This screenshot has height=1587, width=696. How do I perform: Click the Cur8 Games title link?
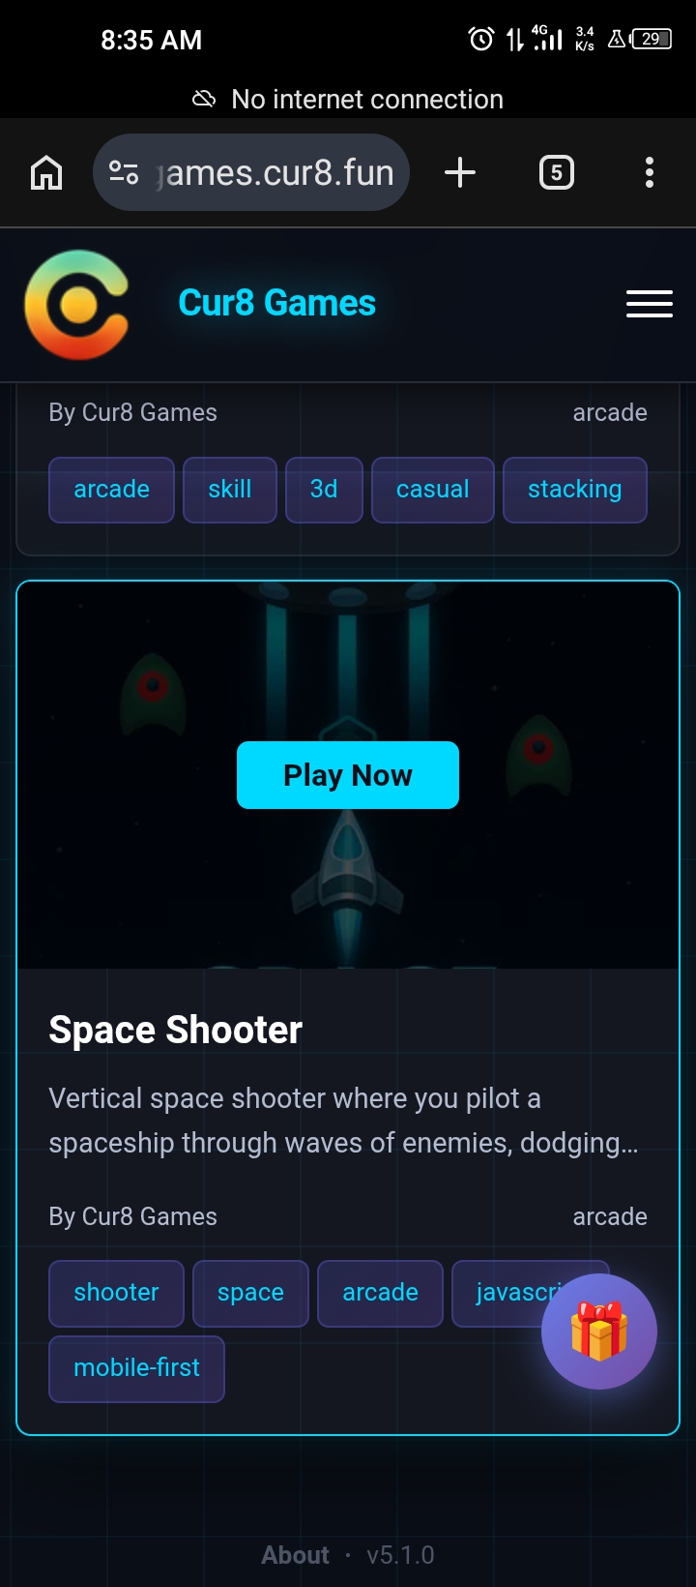coord(277,303)
